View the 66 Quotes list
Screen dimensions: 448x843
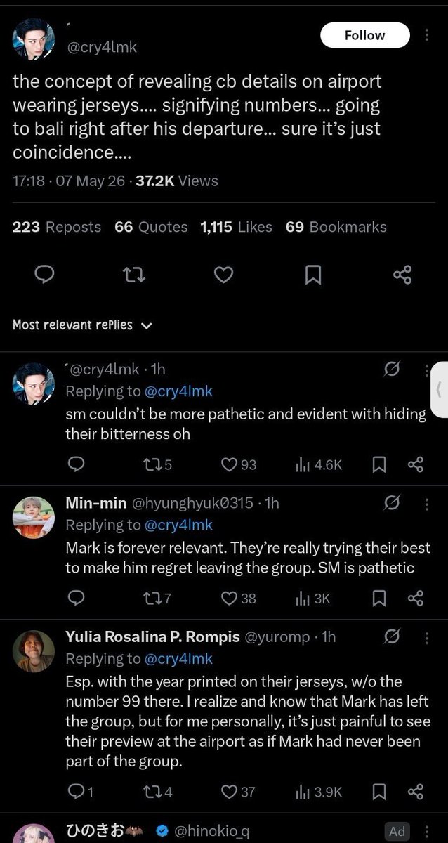(151, 227)
